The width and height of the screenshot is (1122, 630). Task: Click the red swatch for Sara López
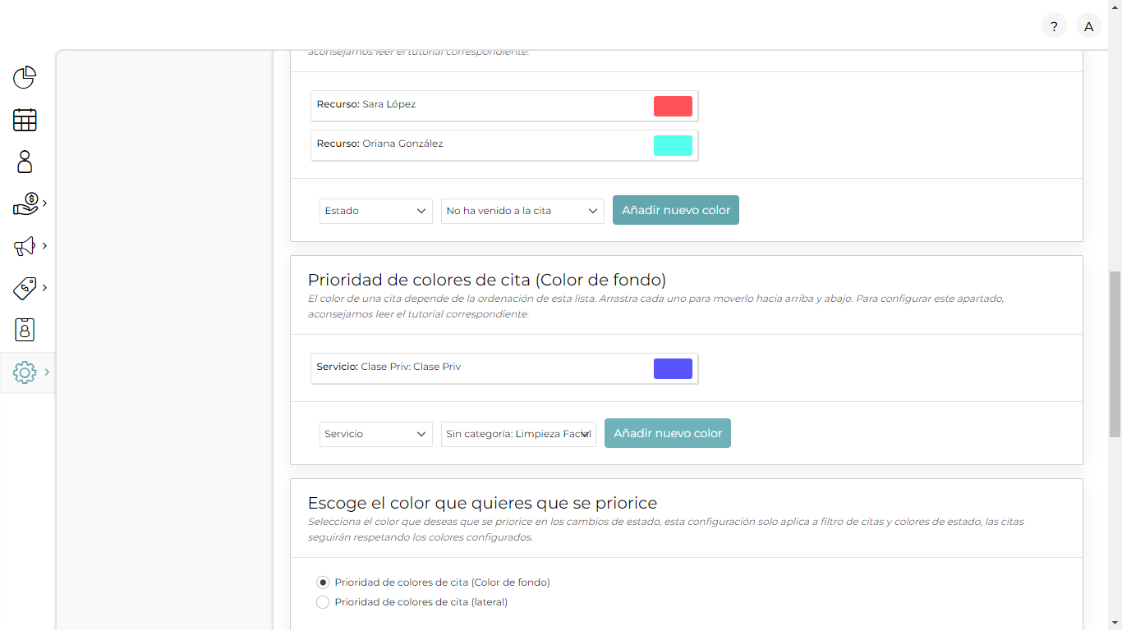[673, 106]
